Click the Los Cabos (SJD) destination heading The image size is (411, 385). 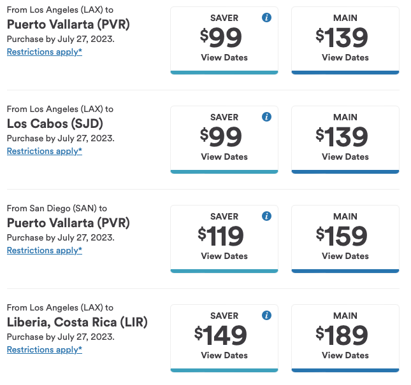55,123
